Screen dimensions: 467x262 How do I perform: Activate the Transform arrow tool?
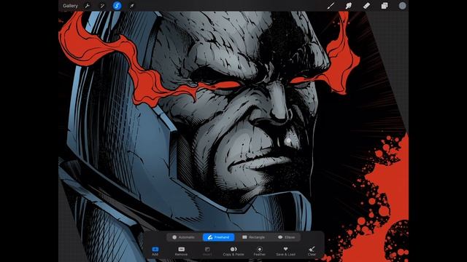pyautogui.click(x=131, y=6)
